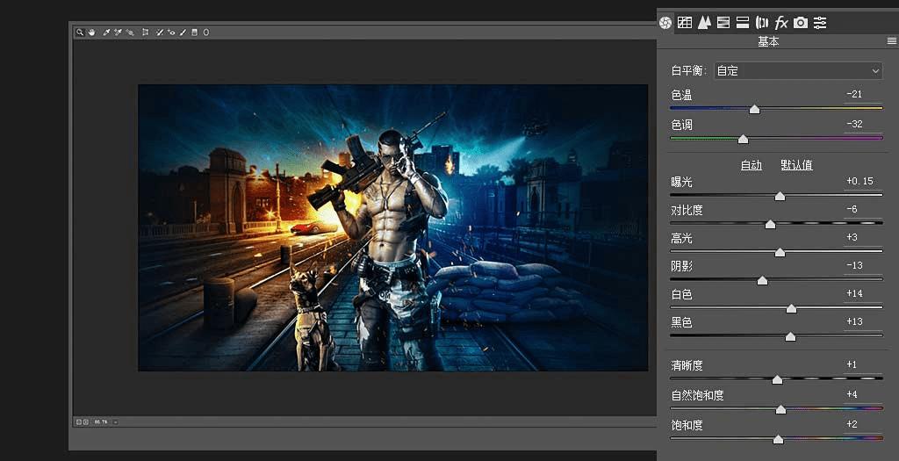Open the zoom level dropdown below preview

(115, 422)
